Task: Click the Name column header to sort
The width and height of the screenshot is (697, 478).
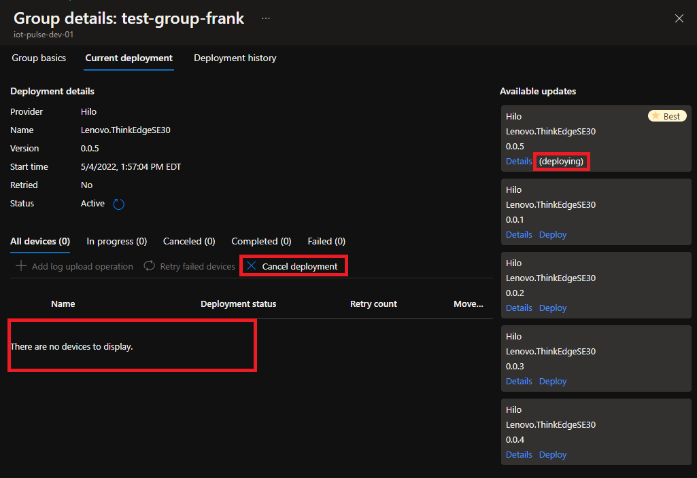Action: (63, 304)
